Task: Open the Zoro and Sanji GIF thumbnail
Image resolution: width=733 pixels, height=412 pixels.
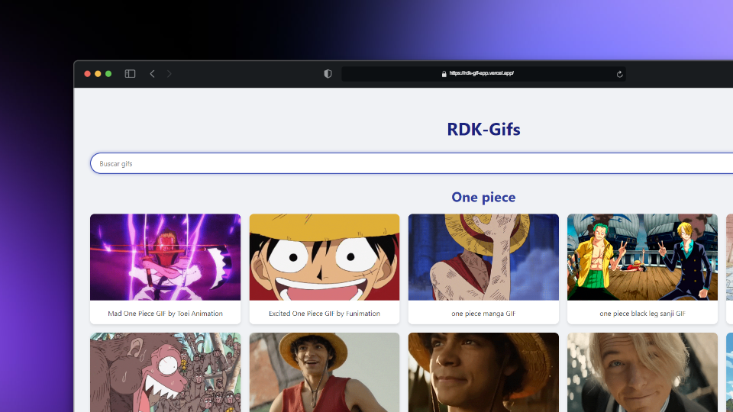Action: click(642, 257)
